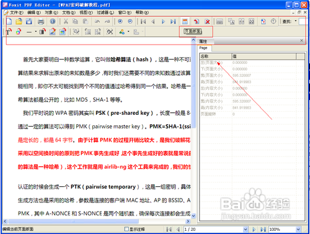Open the 文件 menu
The height and width of the screenshot is (234, 310).
[17, 12]
